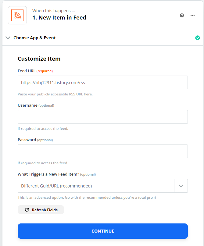This screenshot has height=246, width=204.
Task: Open the help question mark icon
Action: [x=182, y=15]
